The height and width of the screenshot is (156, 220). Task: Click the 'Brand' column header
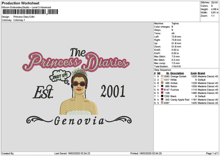[x=201, y=73]
